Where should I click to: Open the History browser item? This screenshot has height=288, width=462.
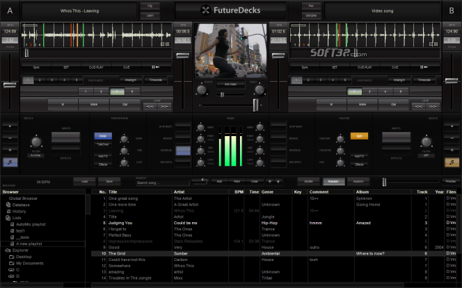19,211
